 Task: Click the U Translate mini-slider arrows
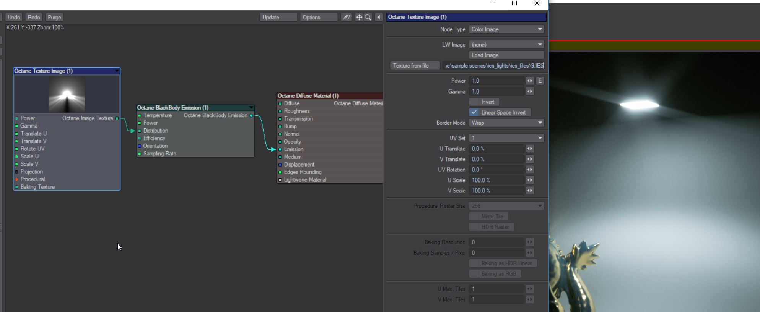pyautogui.click(x=530, y=149)
